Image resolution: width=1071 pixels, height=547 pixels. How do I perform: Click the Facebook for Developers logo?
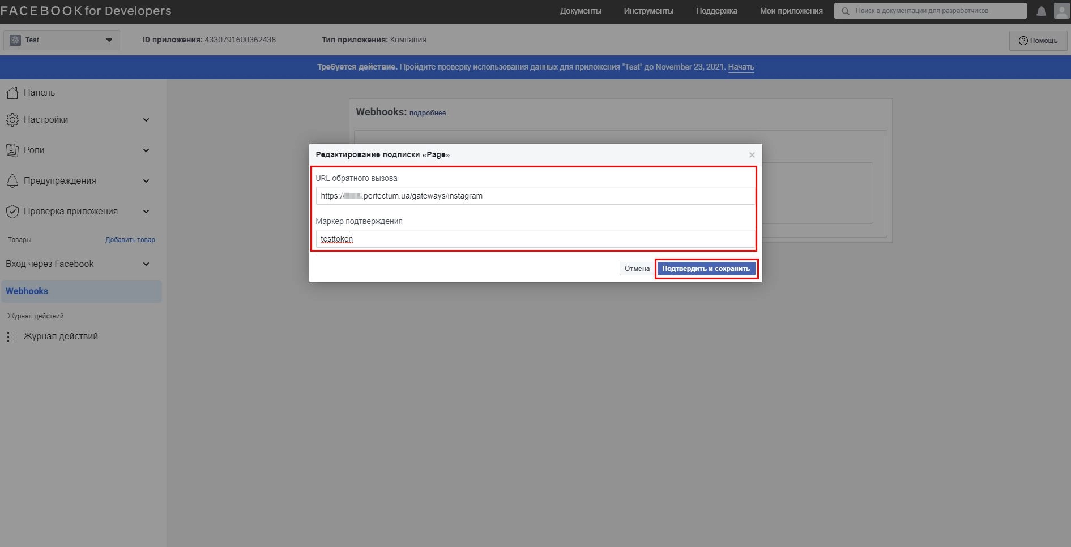click(86, 11)
